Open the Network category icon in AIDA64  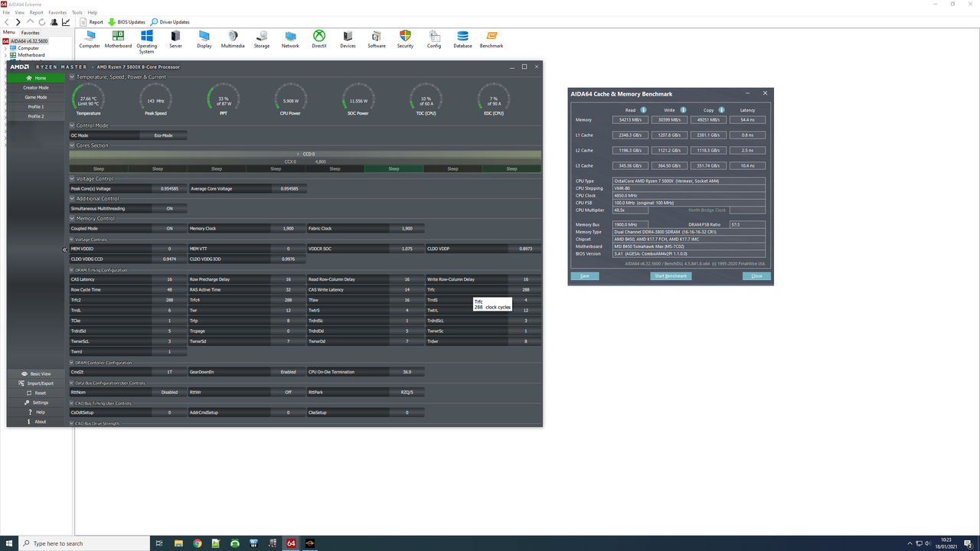[x=290, y=40]
